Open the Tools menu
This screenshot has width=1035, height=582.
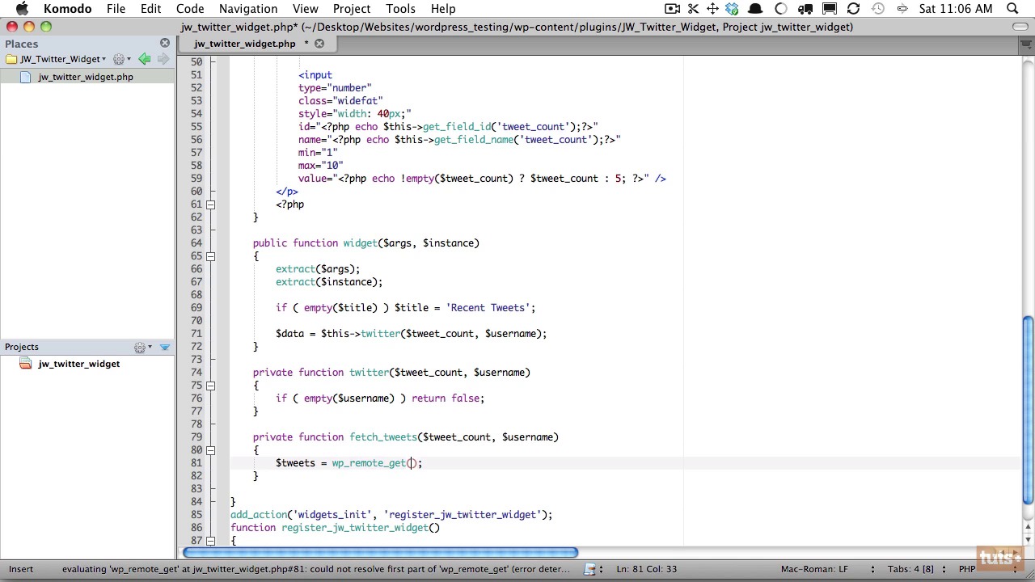point(400,9)
